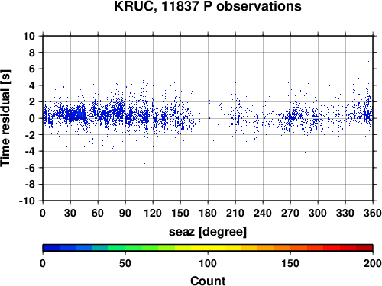Screen dimensions: 382x286
Task: Click the colorbar tick label 200
Action: 373,264
